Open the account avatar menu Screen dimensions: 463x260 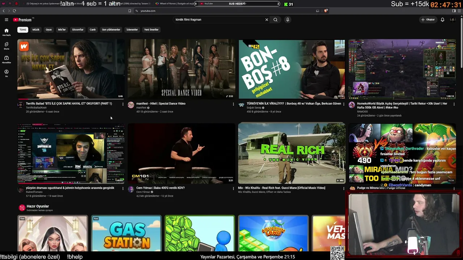(453, 20)
